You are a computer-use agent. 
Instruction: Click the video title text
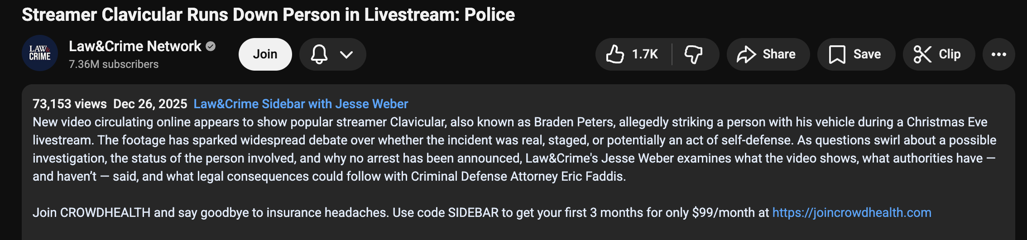268,15
